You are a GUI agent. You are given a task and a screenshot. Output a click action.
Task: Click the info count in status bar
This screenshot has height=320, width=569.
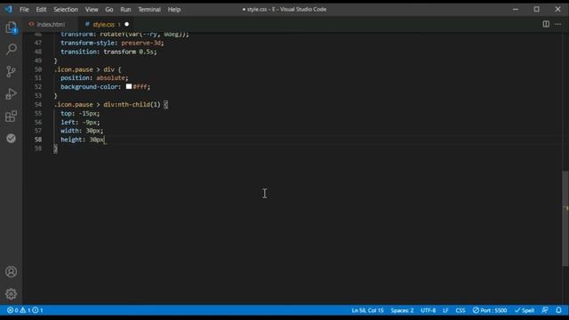click(x=37, y=310)
